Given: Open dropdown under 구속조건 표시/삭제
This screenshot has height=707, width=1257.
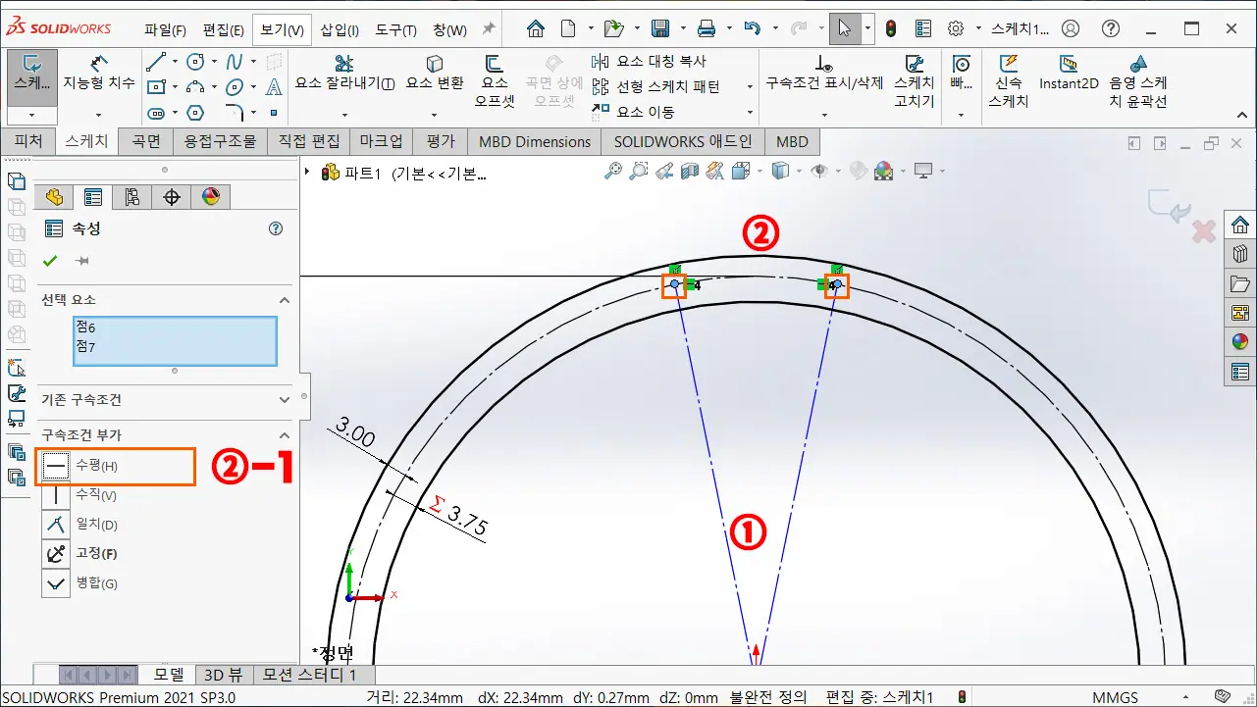Looking at the screenshot, I should (x=824, y=115).
